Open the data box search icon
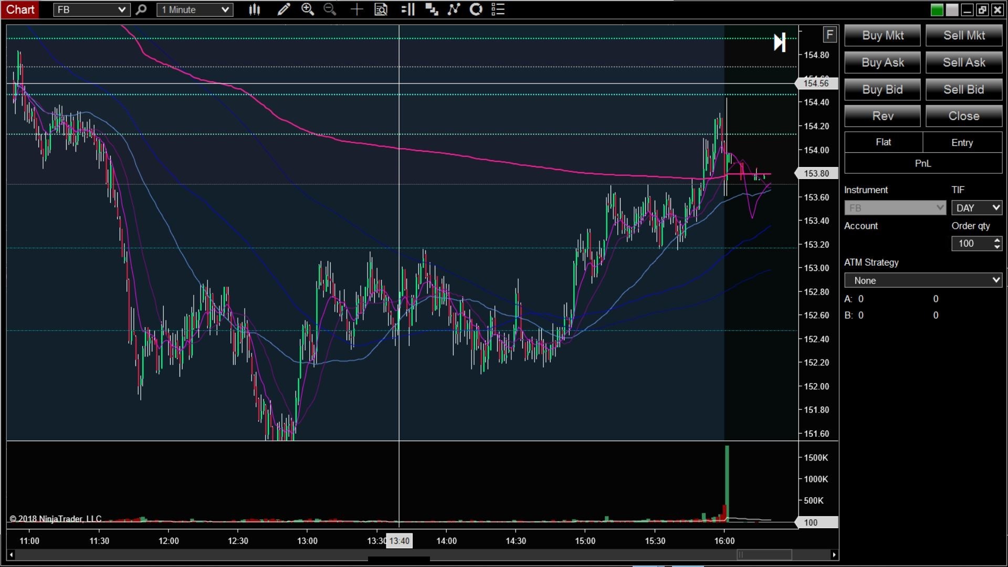Viewport: 1008px width, 567px height. (381, 9)
